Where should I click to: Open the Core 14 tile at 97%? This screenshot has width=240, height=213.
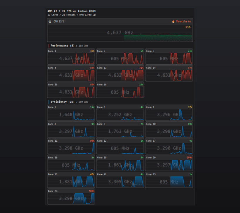pyautogui.click(x=169, y=73)
